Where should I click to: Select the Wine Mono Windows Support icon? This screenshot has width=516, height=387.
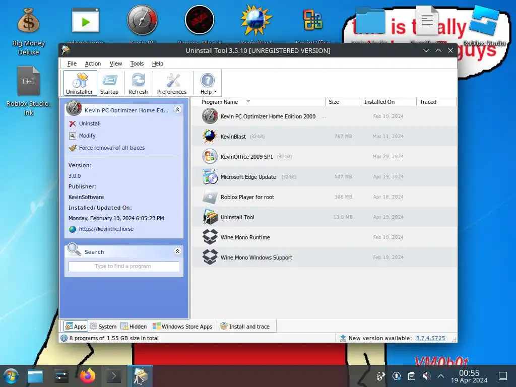tap(210, 257)
